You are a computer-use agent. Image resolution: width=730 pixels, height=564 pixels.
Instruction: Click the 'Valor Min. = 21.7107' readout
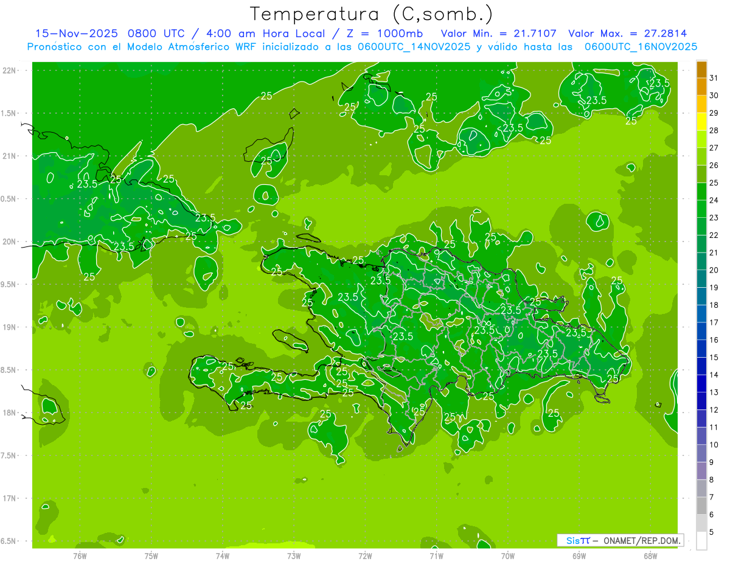pos(499,33)
